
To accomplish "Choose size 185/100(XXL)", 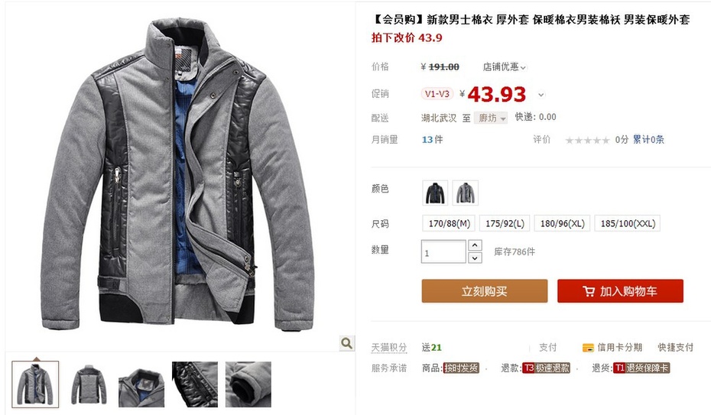I will 628,223.
